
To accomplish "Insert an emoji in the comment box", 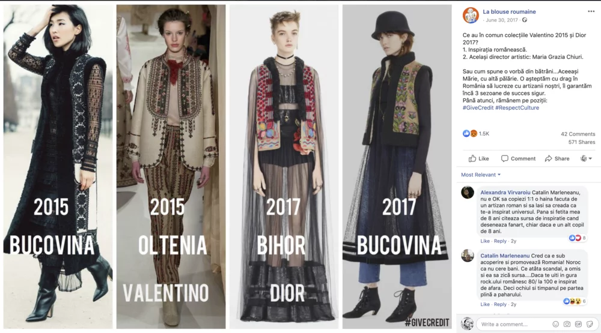I will [x=555, y=324].
